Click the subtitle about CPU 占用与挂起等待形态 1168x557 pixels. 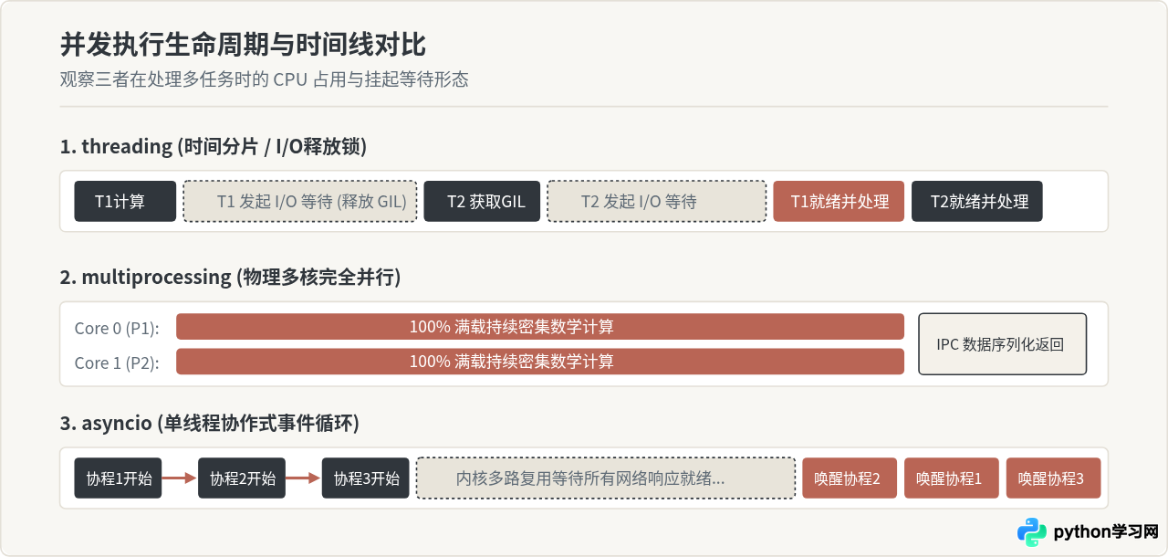click(x=265, y=79)
